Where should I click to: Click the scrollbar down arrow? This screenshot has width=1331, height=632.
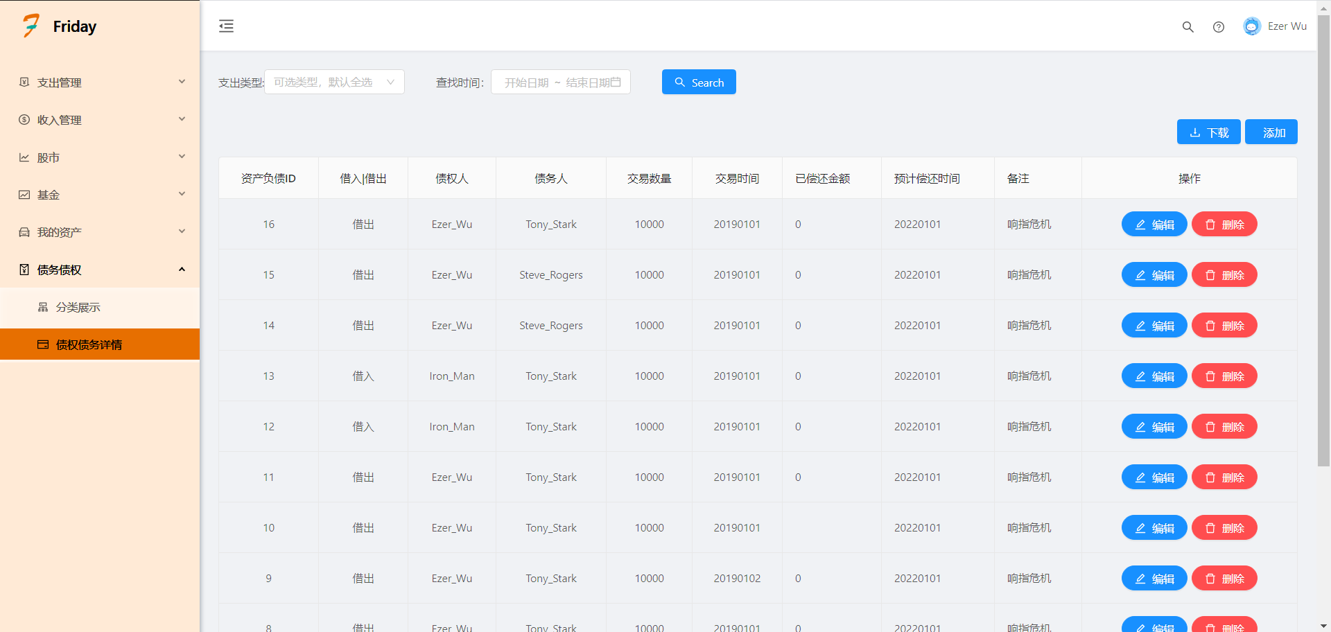point(1323,626)
